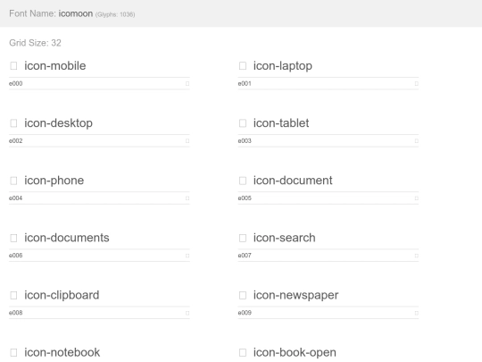The height and width of the screenshot is (362, 482).
Task: Click the glyph box beside icon-tablet
Action: tap(243, 123)
